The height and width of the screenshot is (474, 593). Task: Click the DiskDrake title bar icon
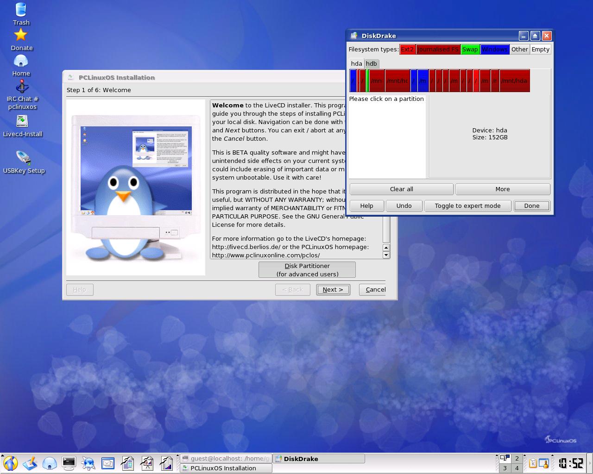(354, 36)
